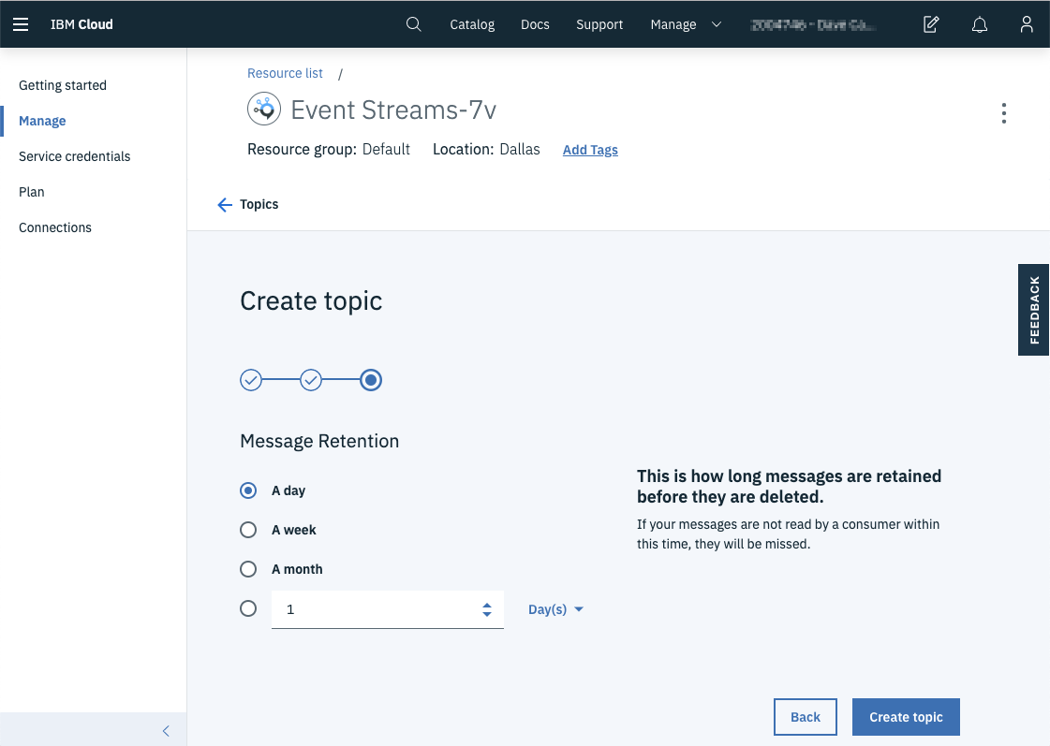1050x746 pixels.
Task: Click the IBM Cloud logo text
Action: click(81, 24)
